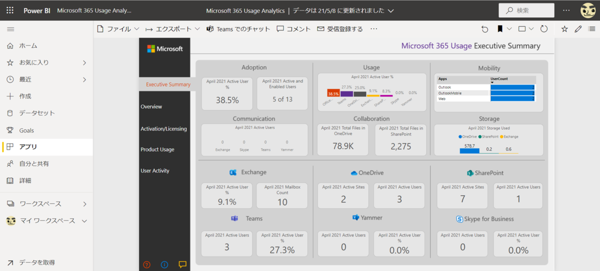Open toolbar more options ellipsis
This screenshot has width=600, height=271.
click(x=373, y=29)
